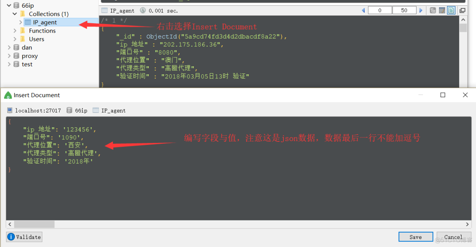Screen dimensions: 476x247
Task: Expand the Functions folder
Action: pos(14,31)
